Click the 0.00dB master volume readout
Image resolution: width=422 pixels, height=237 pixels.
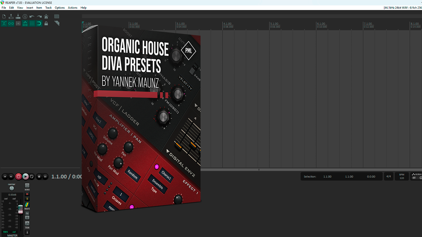point(12,195)
